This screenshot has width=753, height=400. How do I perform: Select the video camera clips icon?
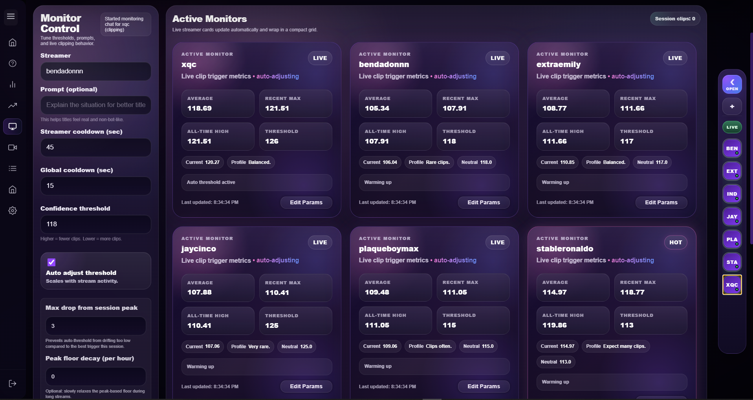[12, 148]
